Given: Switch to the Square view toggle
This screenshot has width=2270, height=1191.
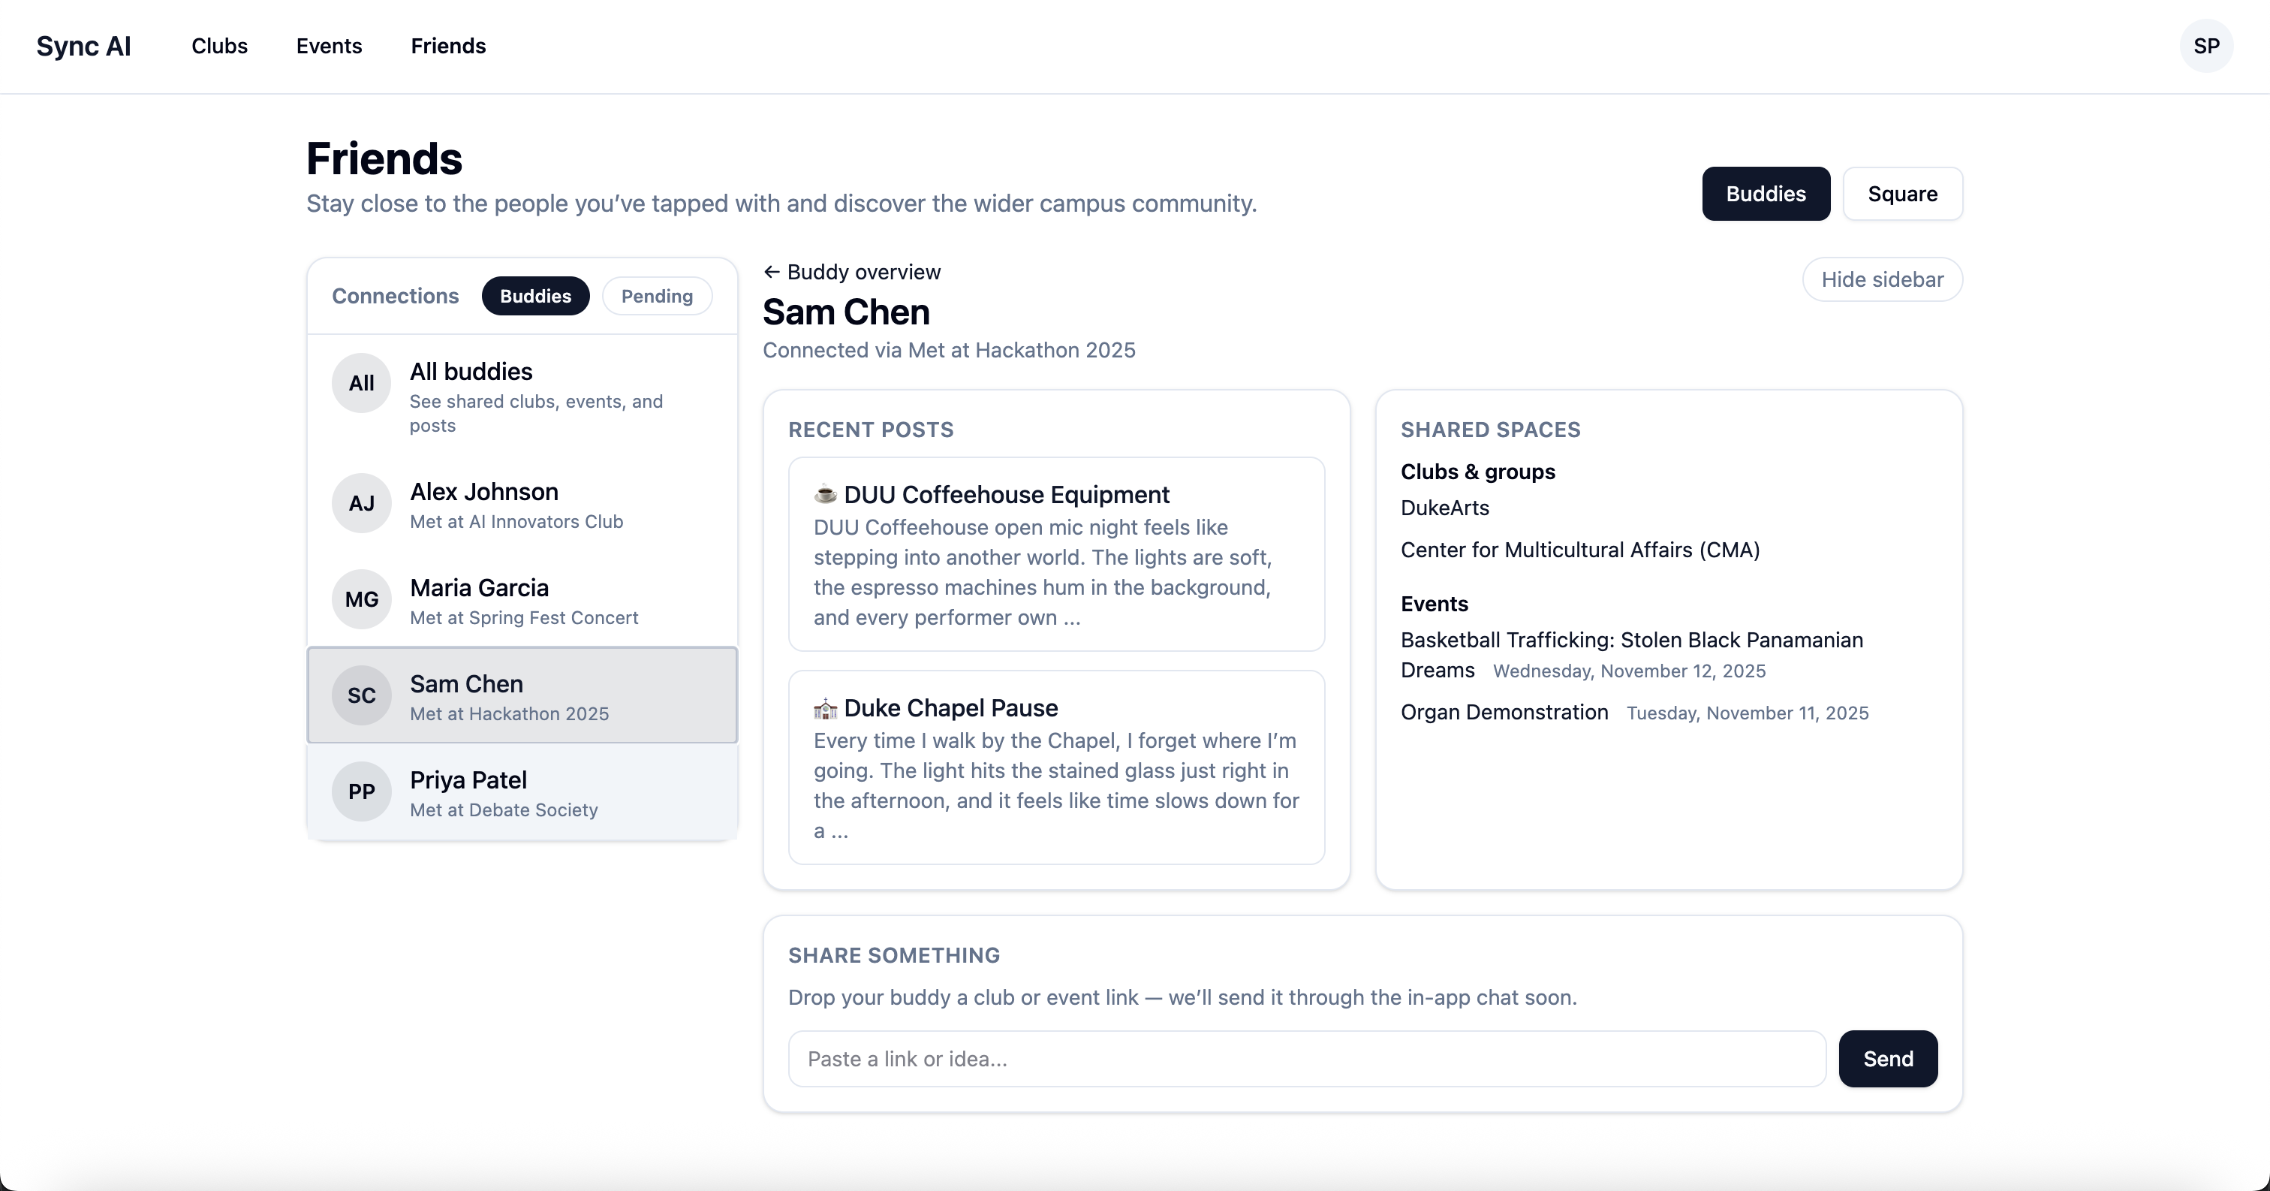Looking at the screenshot, I should [x=1901, y=194].
